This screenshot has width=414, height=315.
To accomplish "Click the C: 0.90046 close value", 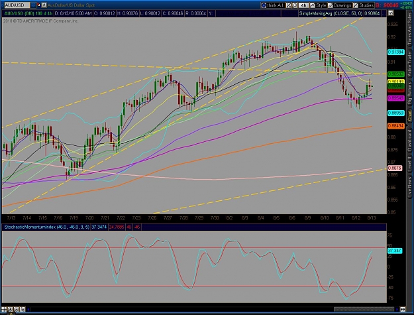I will tap(173, 13).
